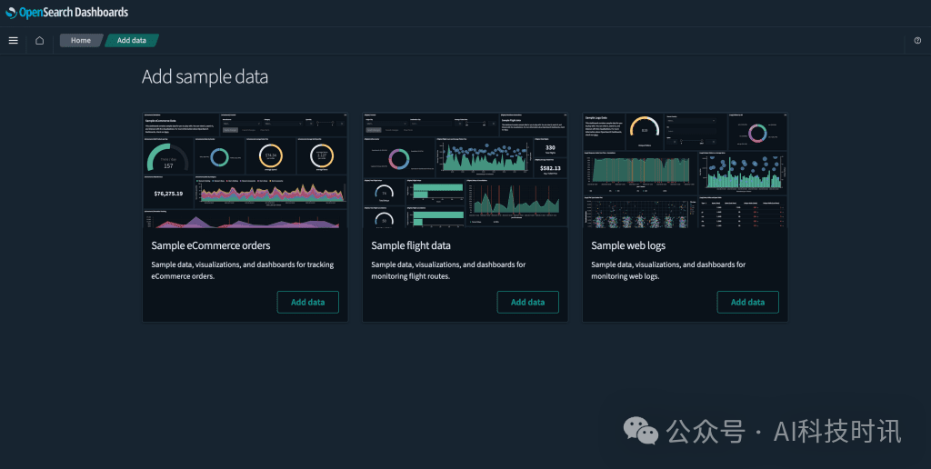Image resolution: width=931 pixels, height=469 pixels.
Task: Add data for Sample web logs
Action: click(747, 302)
